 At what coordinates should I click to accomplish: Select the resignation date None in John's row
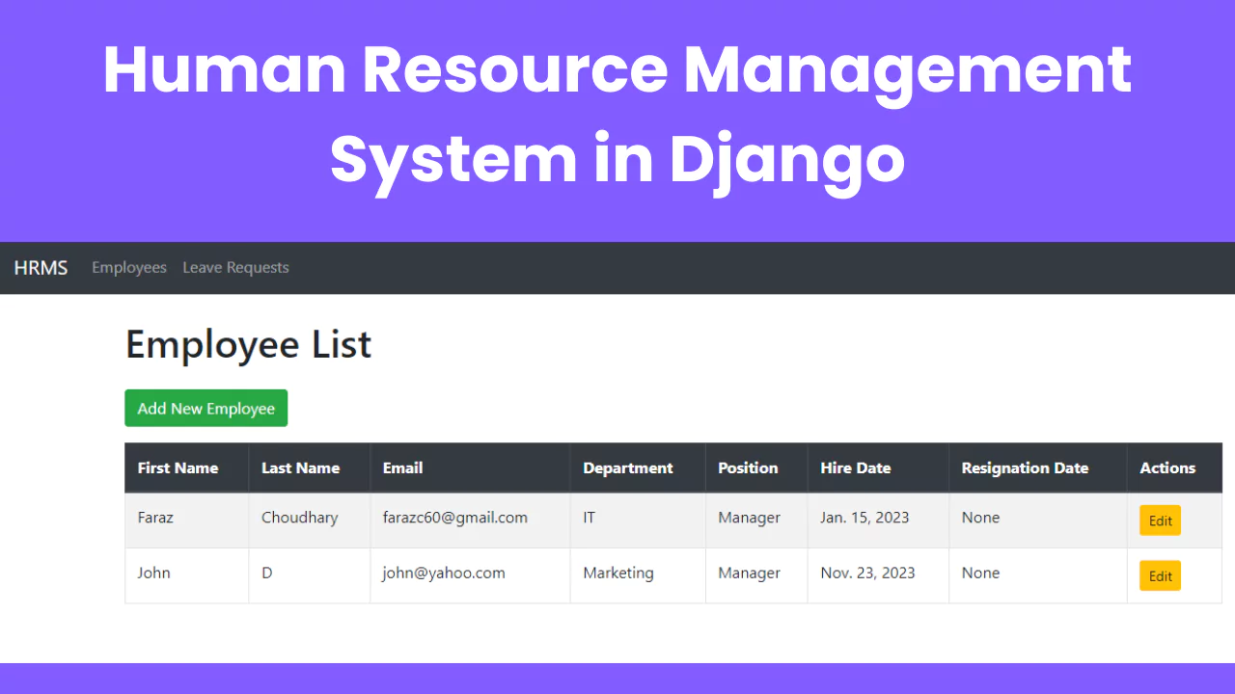point(980,573)
